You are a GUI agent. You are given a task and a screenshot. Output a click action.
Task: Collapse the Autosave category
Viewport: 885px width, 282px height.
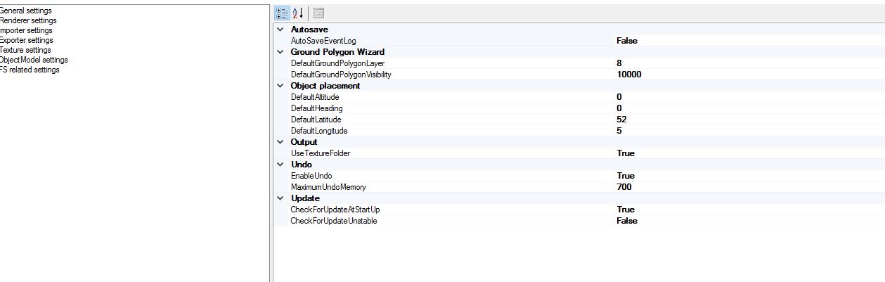tap(281, 30)
